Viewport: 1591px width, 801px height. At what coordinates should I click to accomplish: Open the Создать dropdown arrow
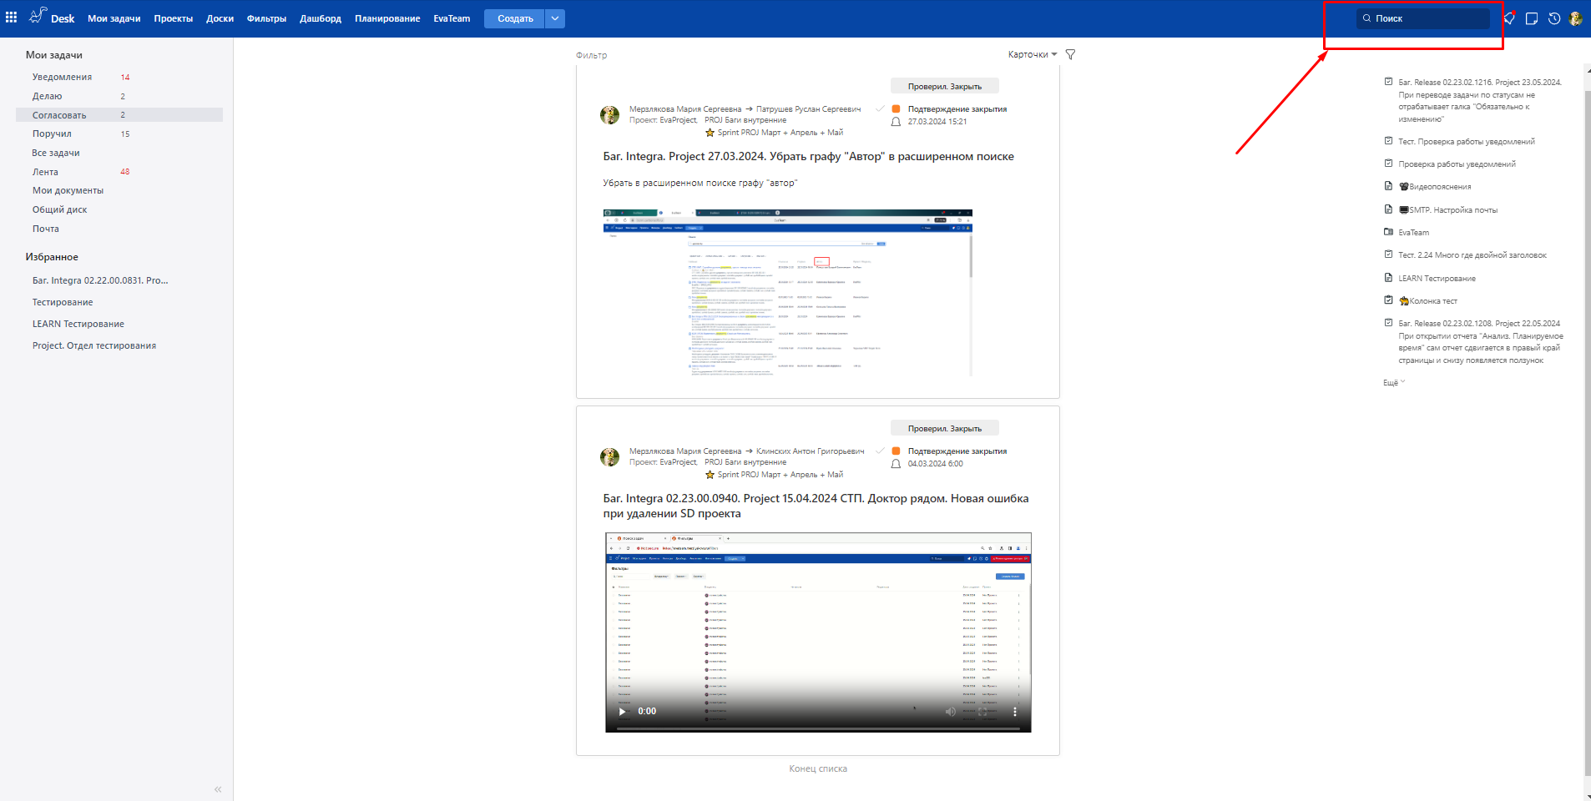[x=555, y=18]
